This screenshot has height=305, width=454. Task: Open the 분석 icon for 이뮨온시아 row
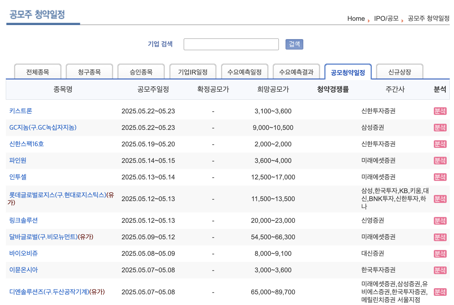point(440,270)
